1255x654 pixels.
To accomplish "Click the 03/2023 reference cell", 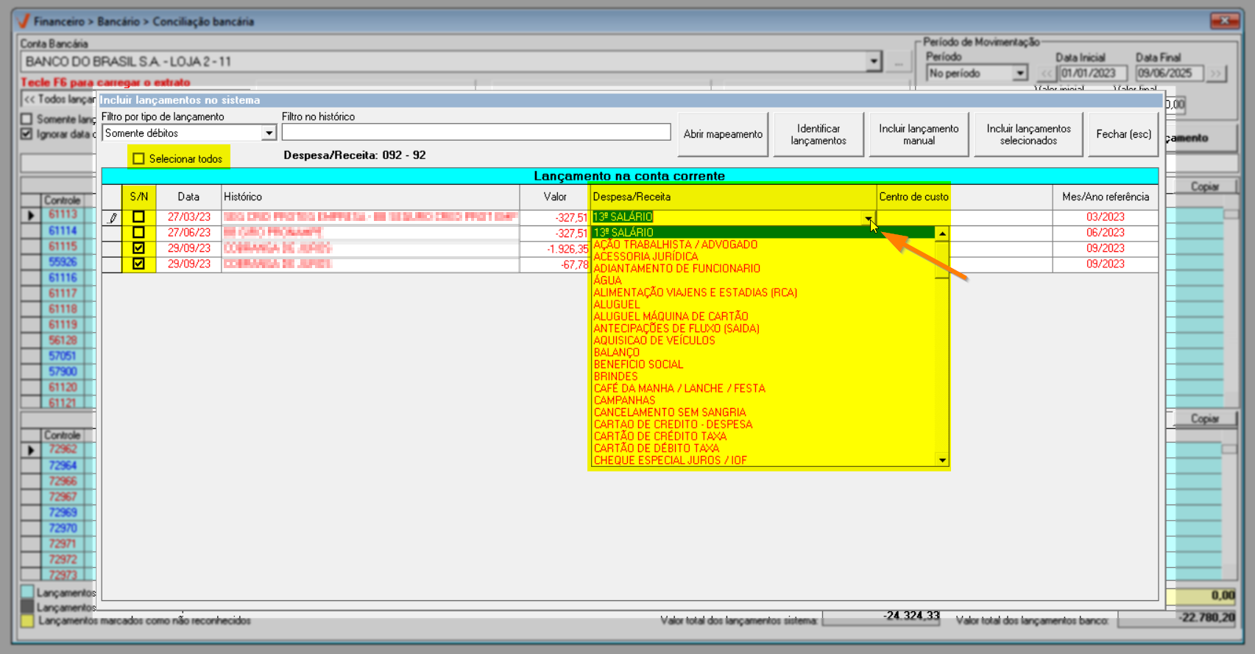I will (1105, 217).
